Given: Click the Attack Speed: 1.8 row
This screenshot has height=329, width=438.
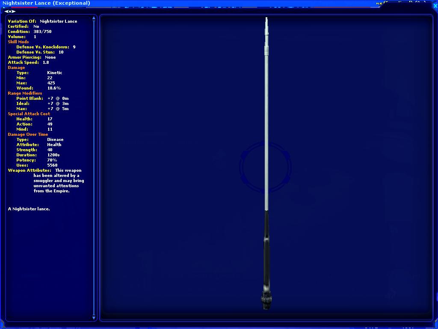Looking at the screenshot, I should click(29, 63).
